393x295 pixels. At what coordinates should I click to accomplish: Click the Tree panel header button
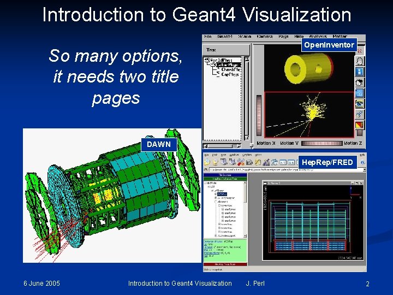227,50
